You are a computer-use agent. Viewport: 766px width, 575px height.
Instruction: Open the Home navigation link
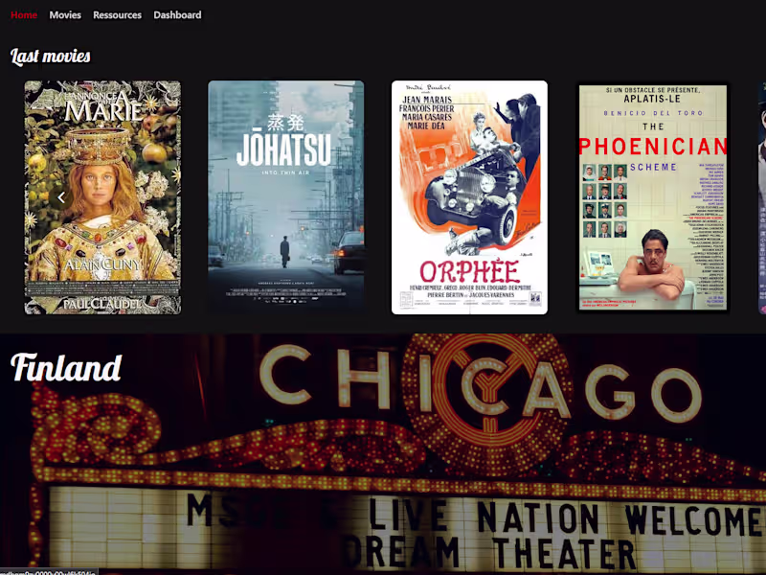click(24, 15)
